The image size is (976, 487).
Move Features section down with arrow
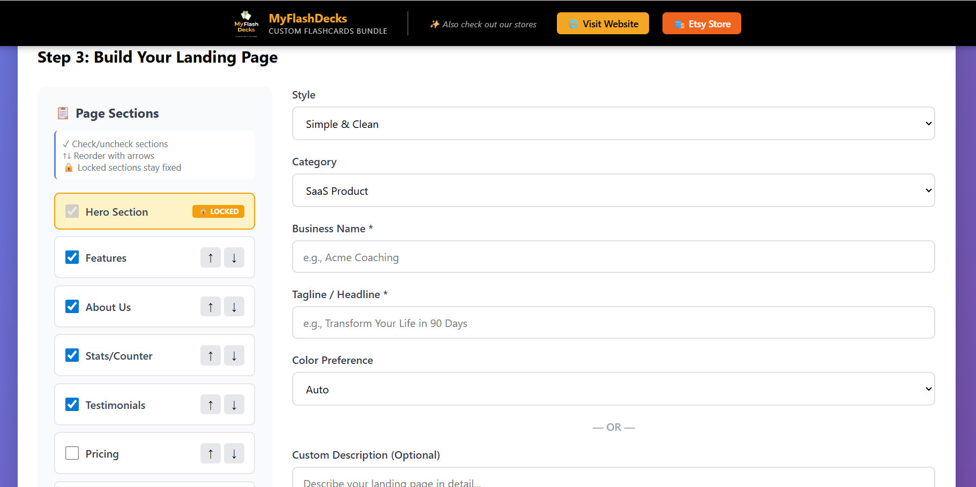(234, 257)
